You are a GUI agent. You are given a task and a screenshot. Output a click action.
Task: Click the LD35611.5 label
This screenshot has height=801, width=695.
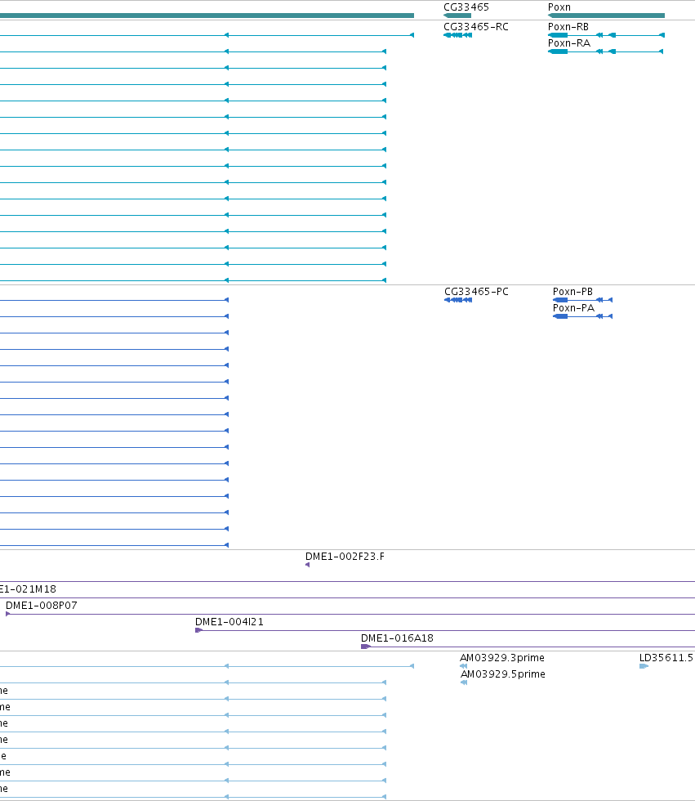click(x=666, y=657)
